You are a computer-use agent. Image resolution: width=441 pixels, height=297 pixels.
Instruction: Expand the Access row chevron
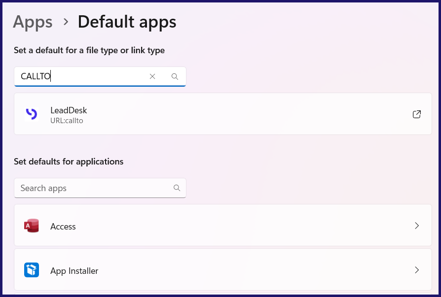click(417, 226)
